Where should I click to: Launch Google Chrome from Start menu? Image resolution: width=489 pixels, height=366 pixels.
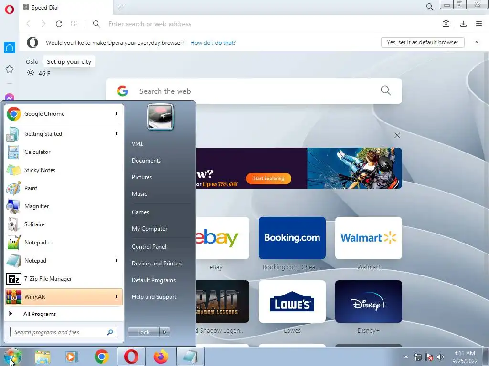tap(59, 114)
